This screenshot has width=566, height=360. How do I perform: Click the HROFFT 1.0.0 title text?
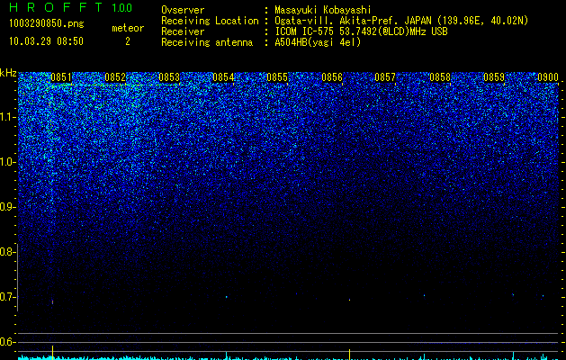click(x=71, y=7)
